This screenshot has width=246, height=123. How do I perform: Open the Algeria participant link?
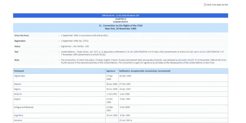point(17,89)
